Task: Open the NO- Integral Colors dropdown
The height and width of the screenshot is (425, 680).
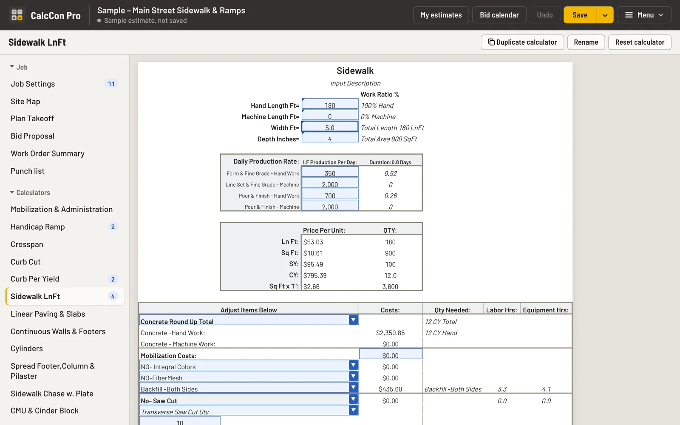Action: tap(353, 365)
